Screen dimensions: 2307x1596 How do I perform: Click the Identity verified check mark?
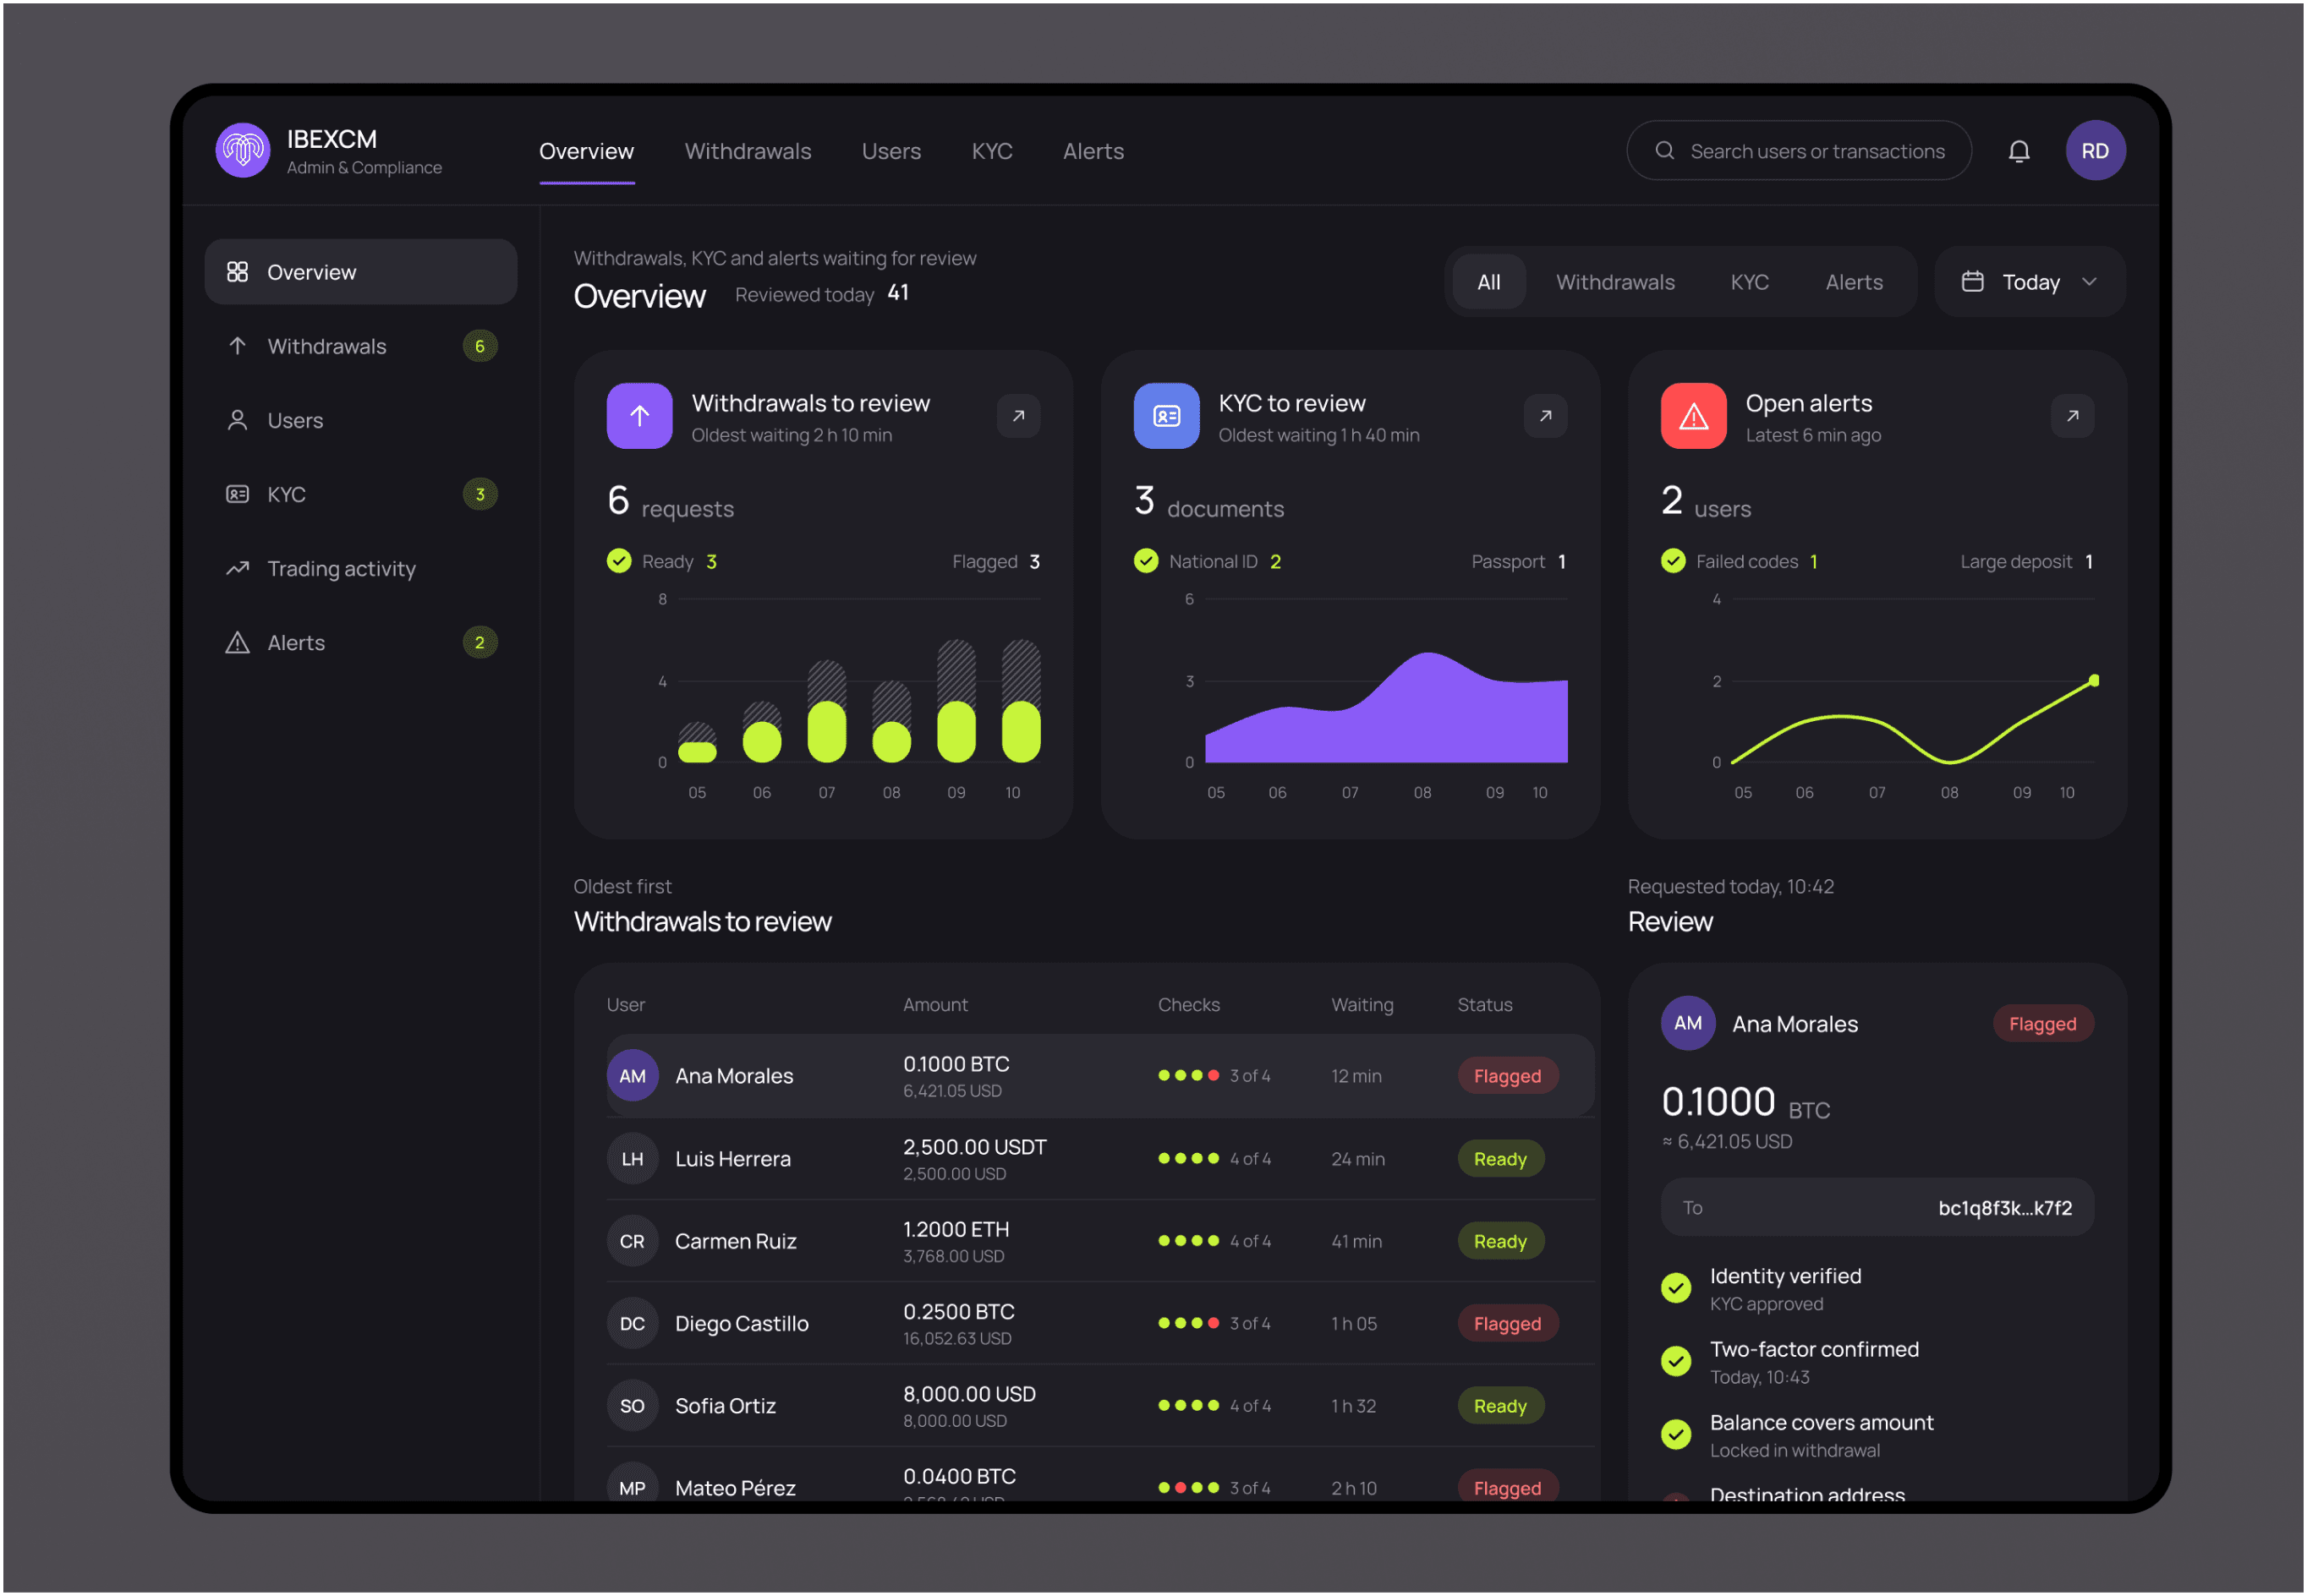pos(1677,1288)
